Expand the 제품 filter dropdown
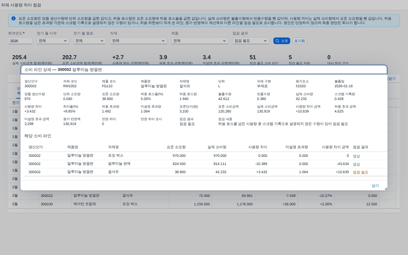This screenshot has height=255, width=408. tap(200, 41)
